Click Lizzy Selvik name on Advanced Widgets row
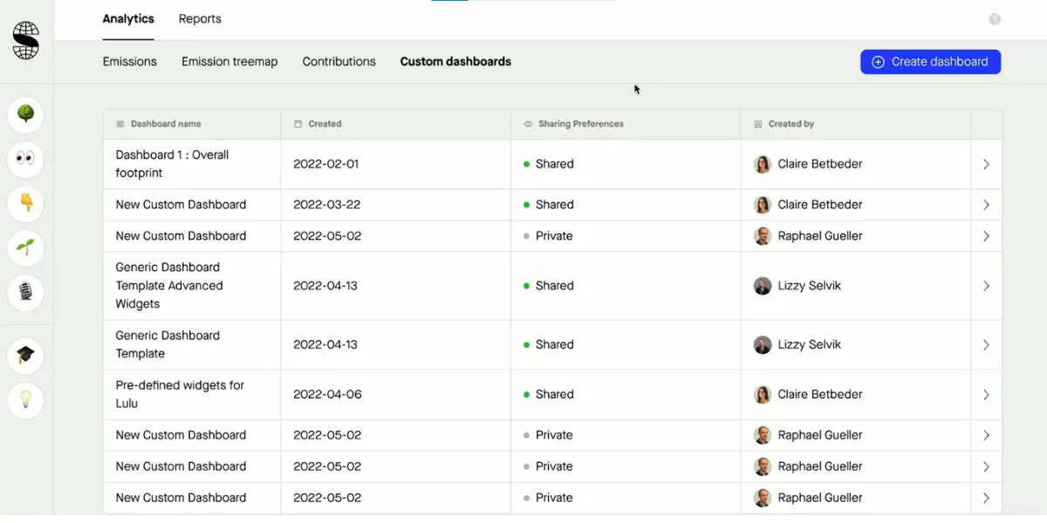The image size is (1047, 523). [x=810, y=286]
